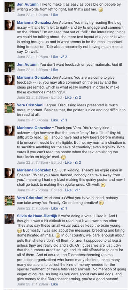Image resolution: width=130 pixels, height=290 pixels.
Task: Open the June 22 at 1:28pm timestamp
Action: click(32, 57)
